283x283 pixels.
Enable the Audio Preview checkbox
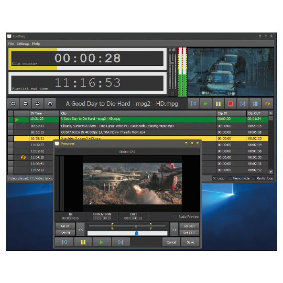pyautogui.click(x=175, y=216)
